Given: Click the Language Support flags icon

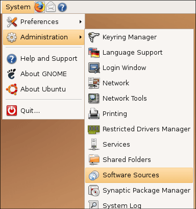Looking at the screenshot, I should tap(94, 53).
